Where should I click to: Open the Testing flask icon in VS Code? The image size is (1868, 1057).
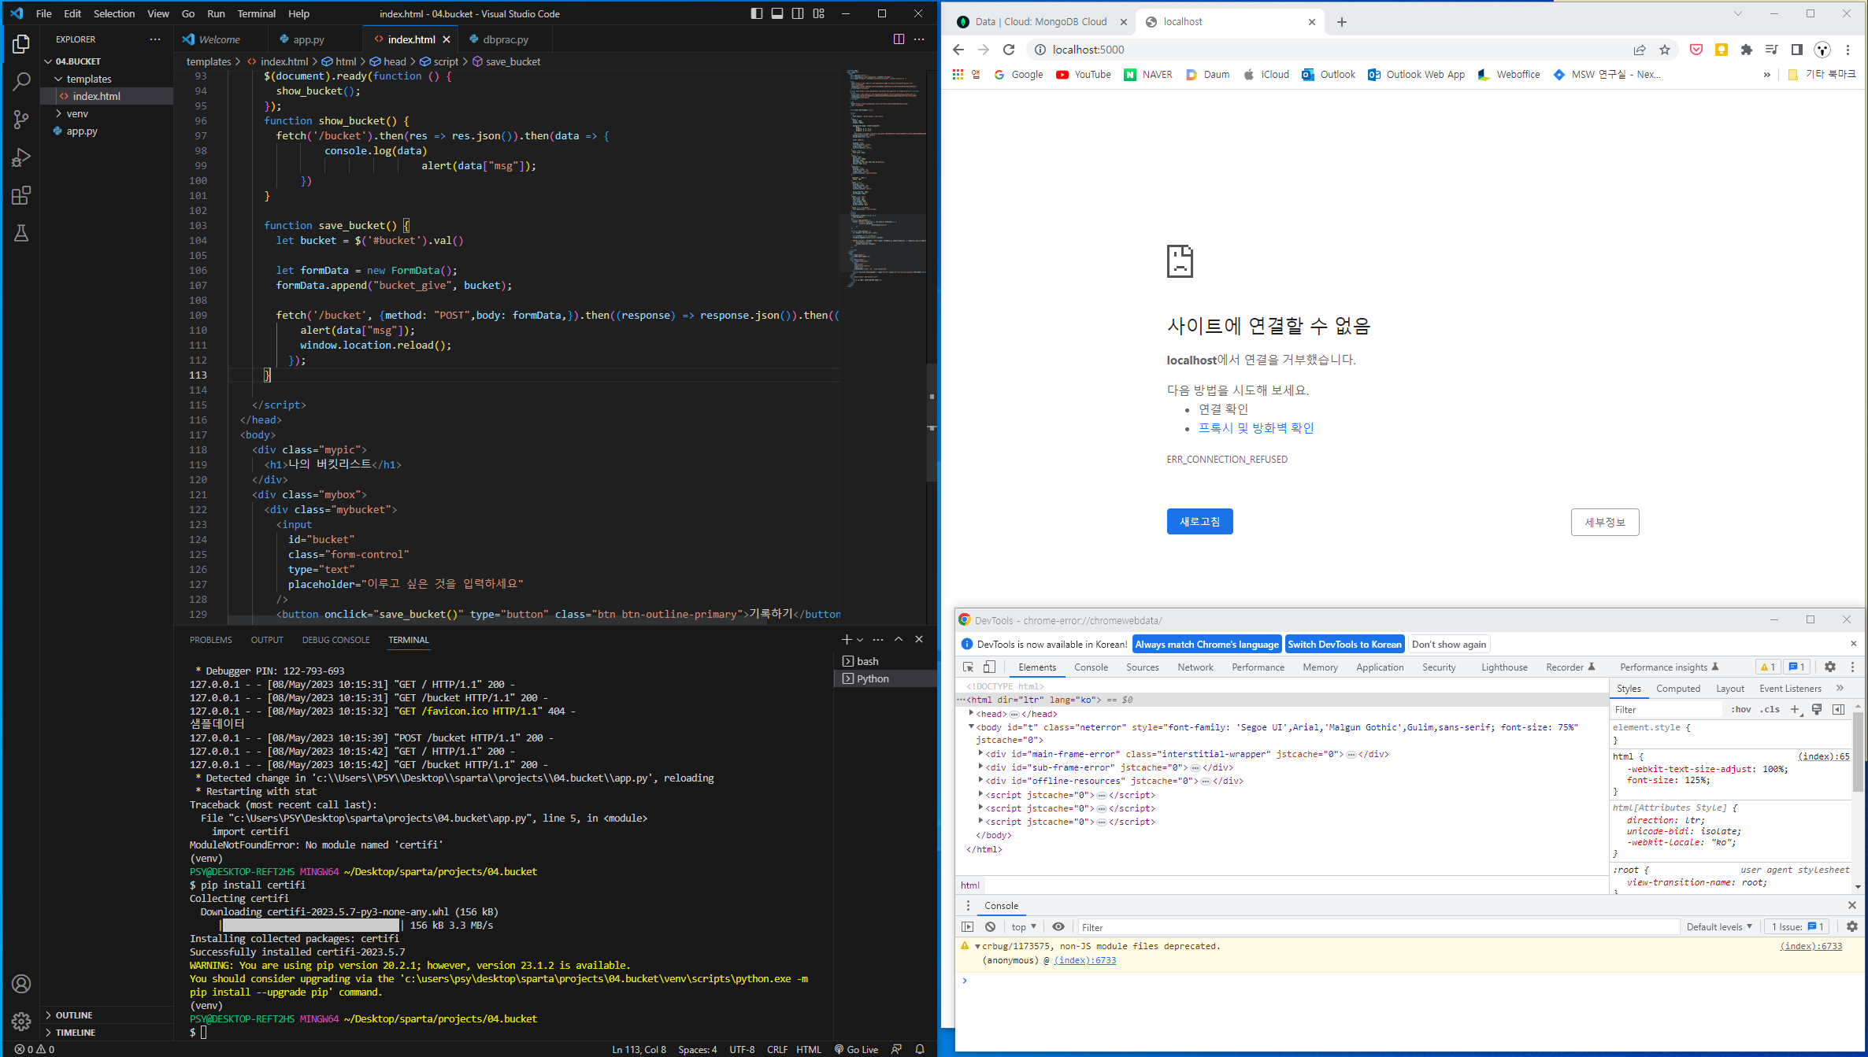(21, 233)
